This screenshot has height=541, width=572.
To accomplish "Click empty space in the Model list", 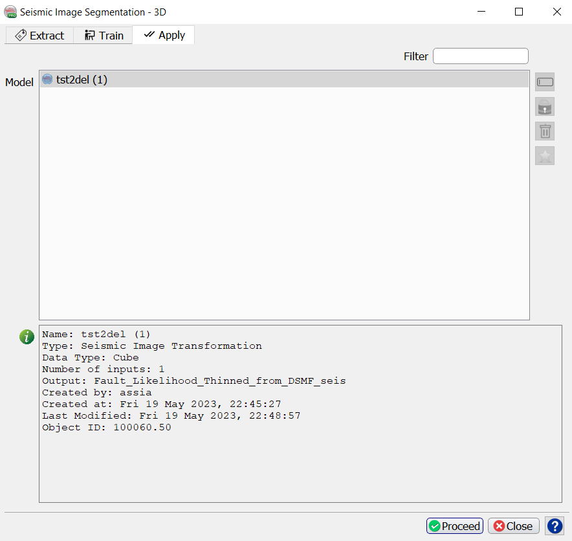I will 284,207.
